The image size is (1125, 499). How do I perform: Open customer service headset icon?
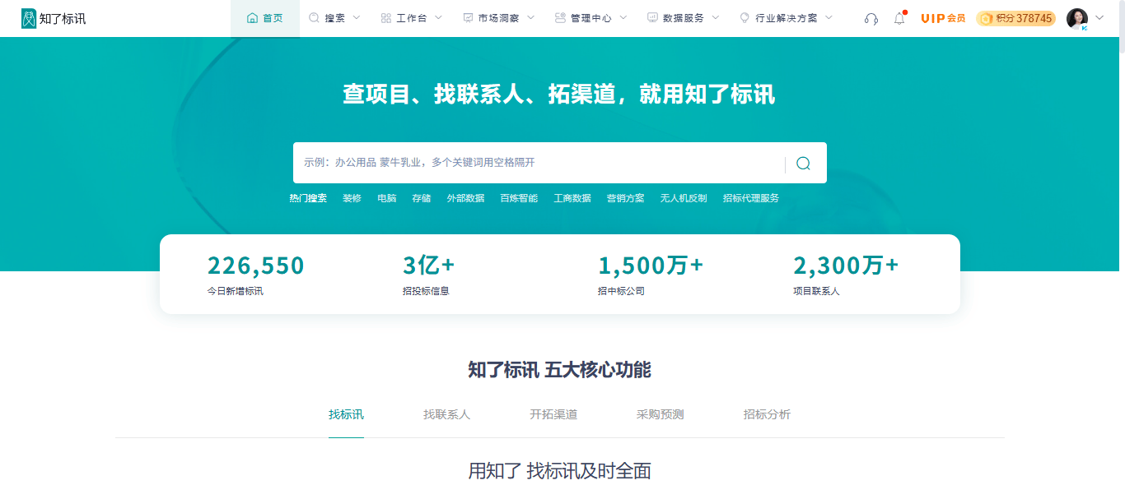[x=871, y=19]
